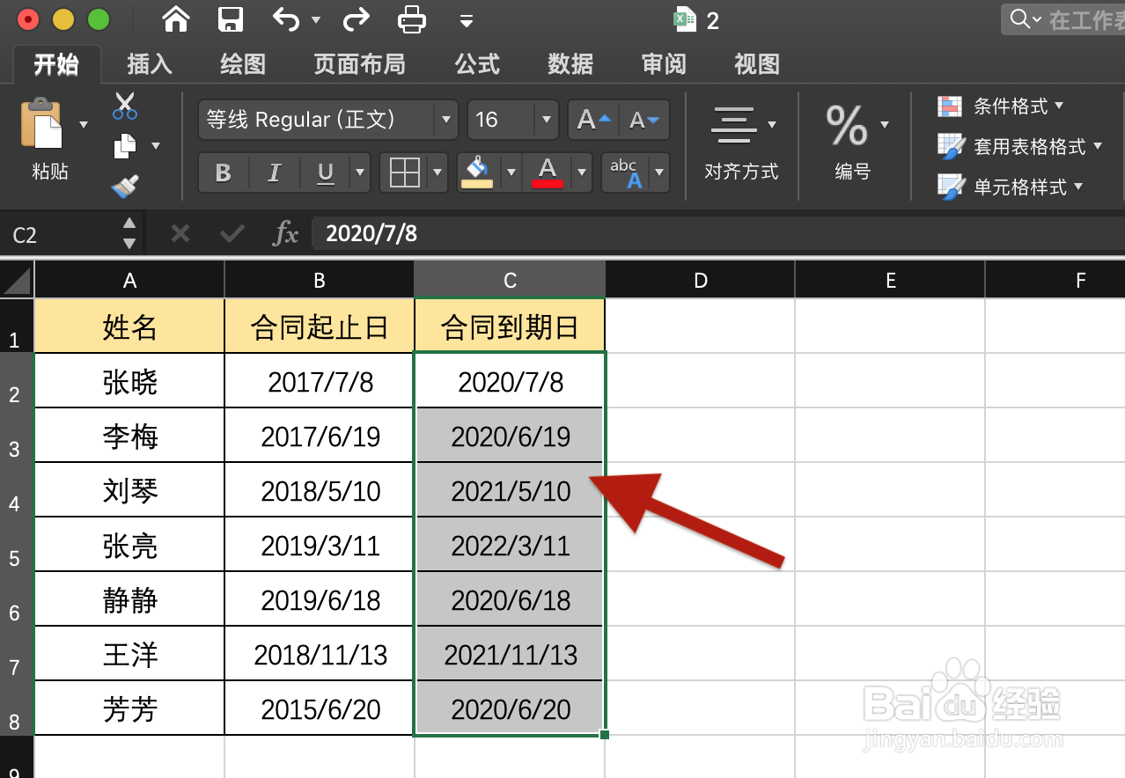Select column B header
The image size is (1125, 778).
click(x=320, y=281)
